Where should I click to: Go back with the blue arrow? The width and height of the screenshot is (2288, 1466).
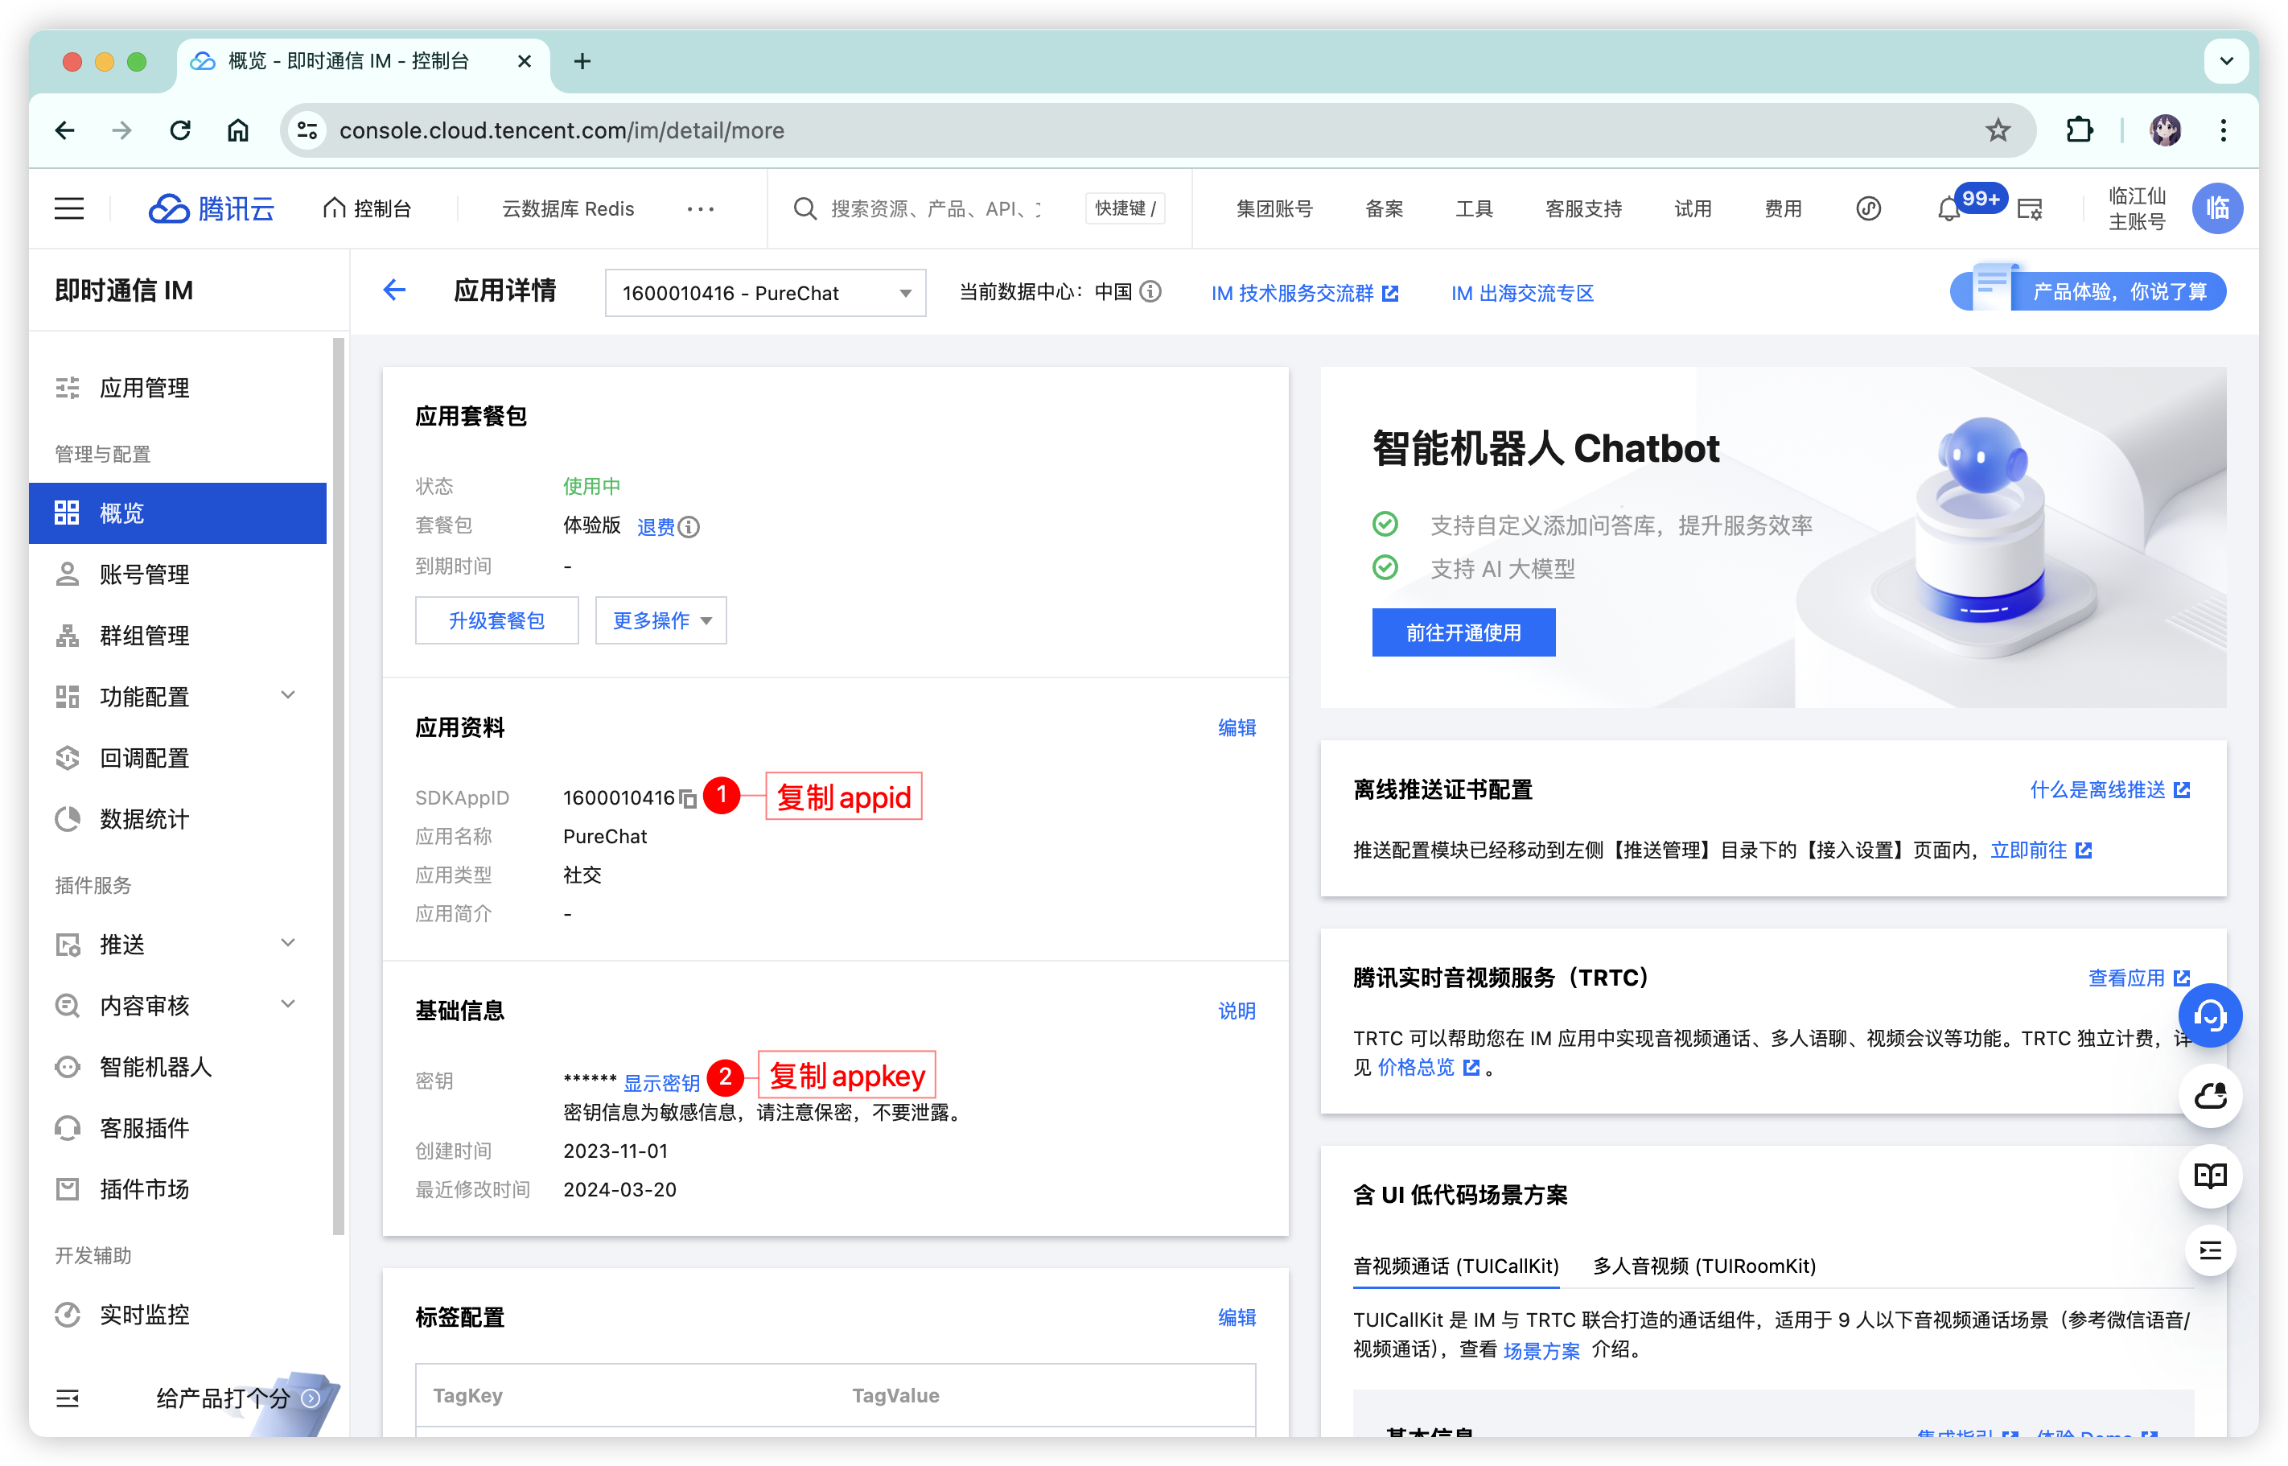(x=394, y=290)
